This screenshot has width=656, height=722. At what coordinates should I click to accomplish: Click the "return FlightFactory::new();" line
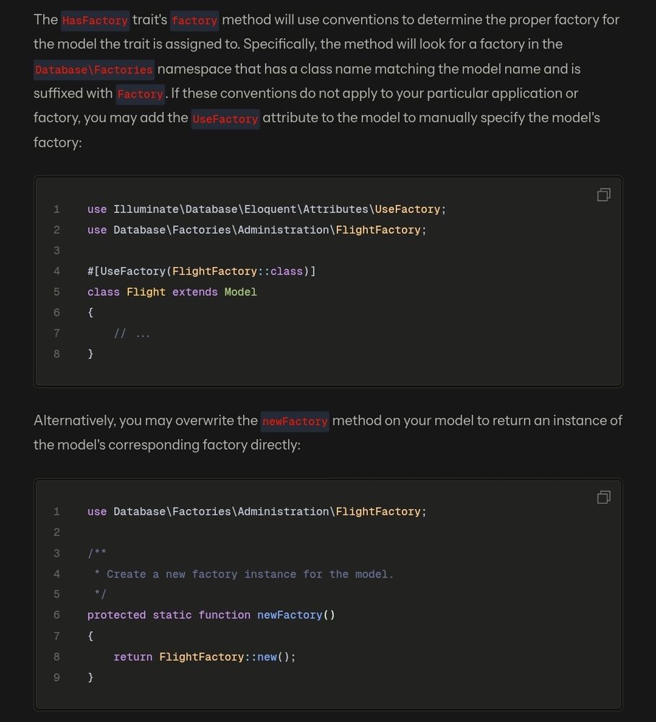click(x=204, y=657)
